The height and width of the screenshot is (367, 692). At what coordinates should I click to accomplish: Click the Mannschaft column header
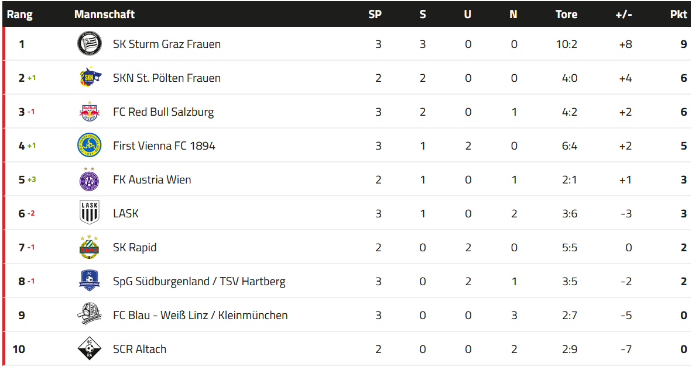(104, 14)
